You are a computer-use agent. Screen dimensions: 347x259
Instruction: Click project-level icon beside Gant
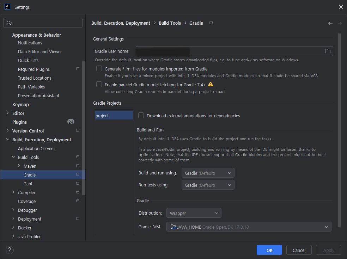point(78,183)
